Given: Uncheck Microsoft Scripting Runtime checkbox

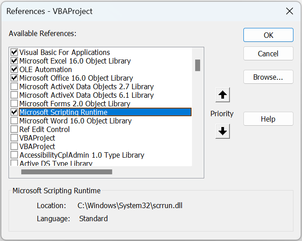Looking at the screenshot, I should (x=14, y=112).
